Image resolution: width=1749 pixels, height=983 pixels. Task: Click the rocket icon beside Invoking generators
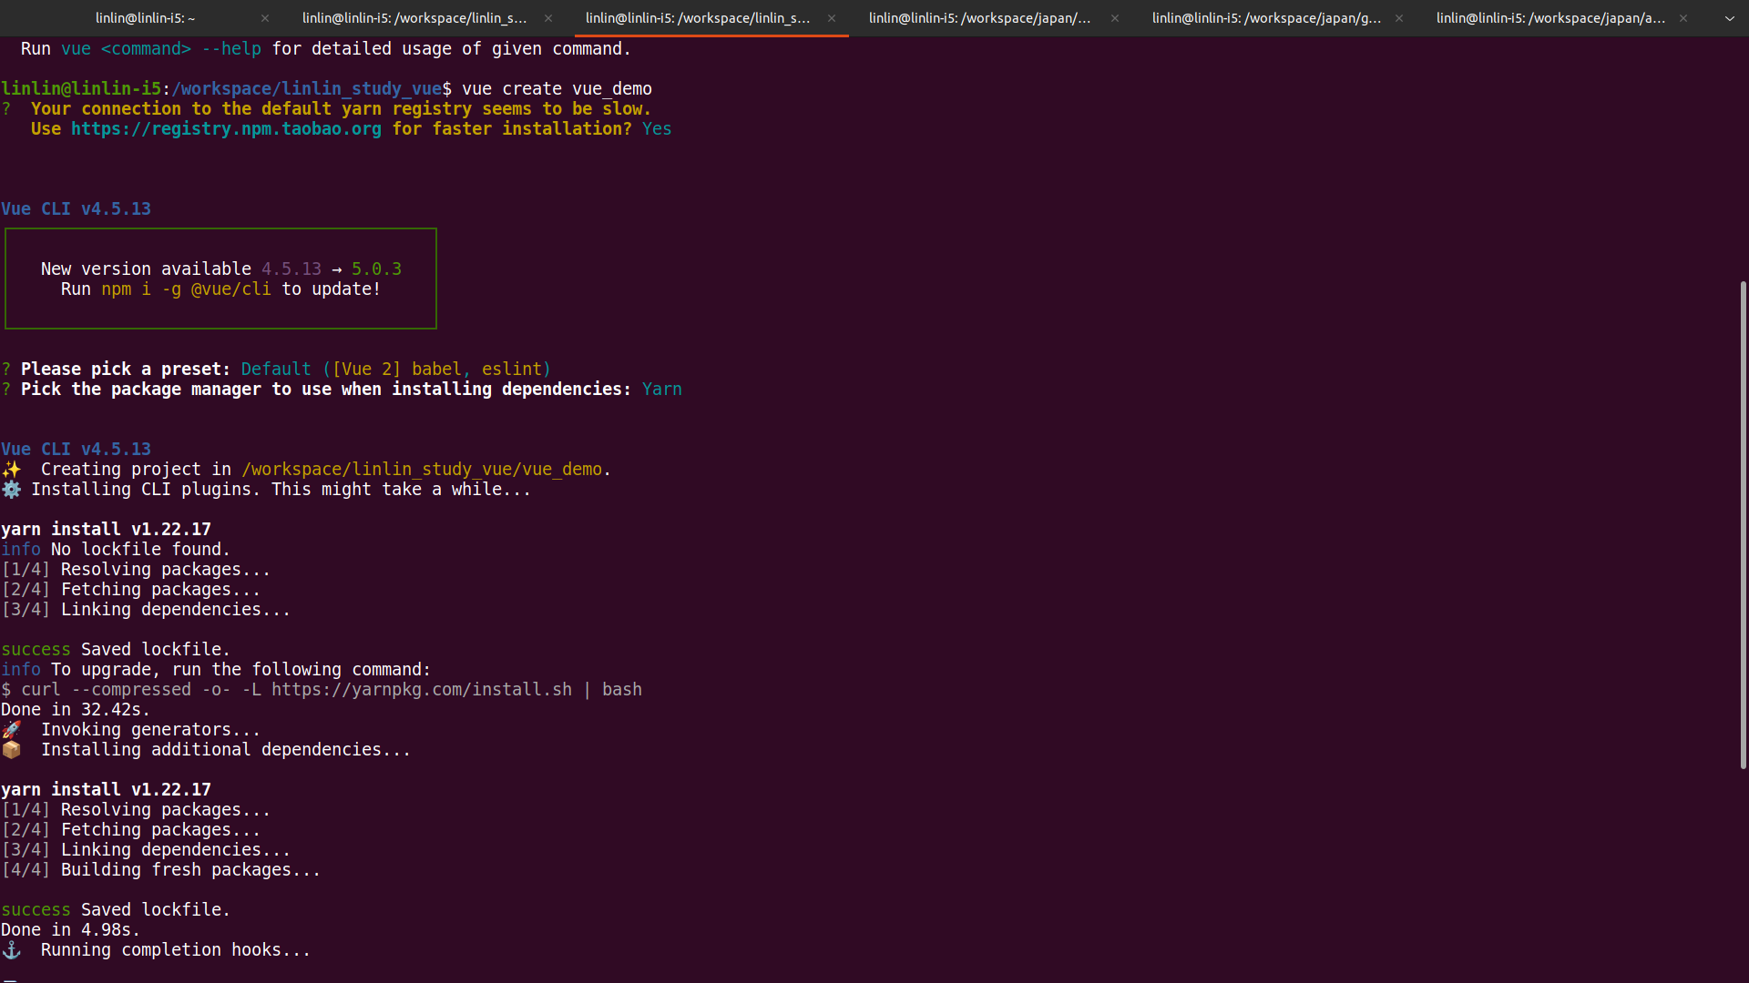tap(11, 730)
